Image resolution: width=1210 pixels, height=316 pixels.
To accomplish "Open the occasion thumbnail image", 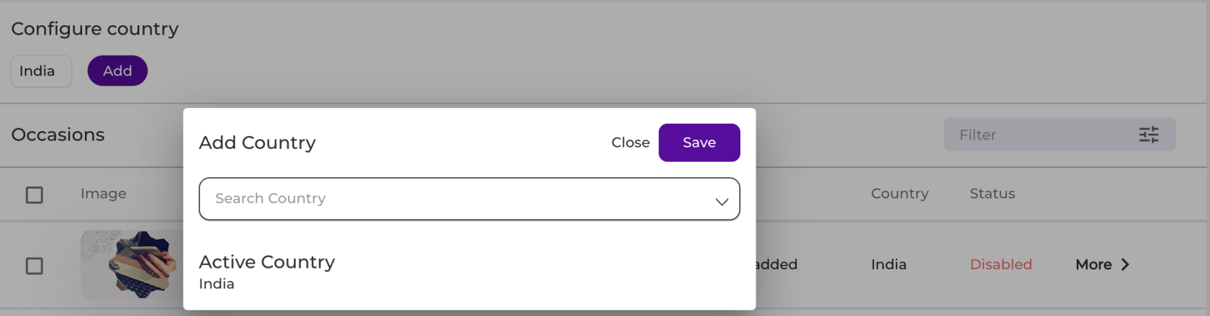I will point(132,265).
